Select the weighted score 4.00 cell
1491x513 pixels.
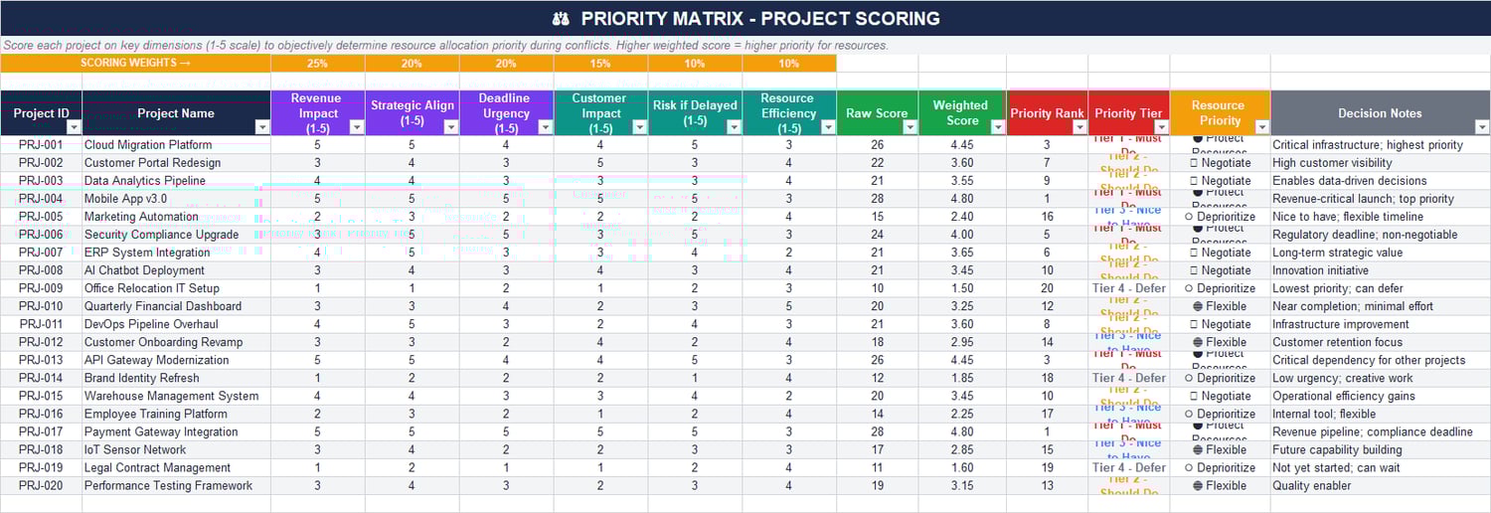point(962,235)
